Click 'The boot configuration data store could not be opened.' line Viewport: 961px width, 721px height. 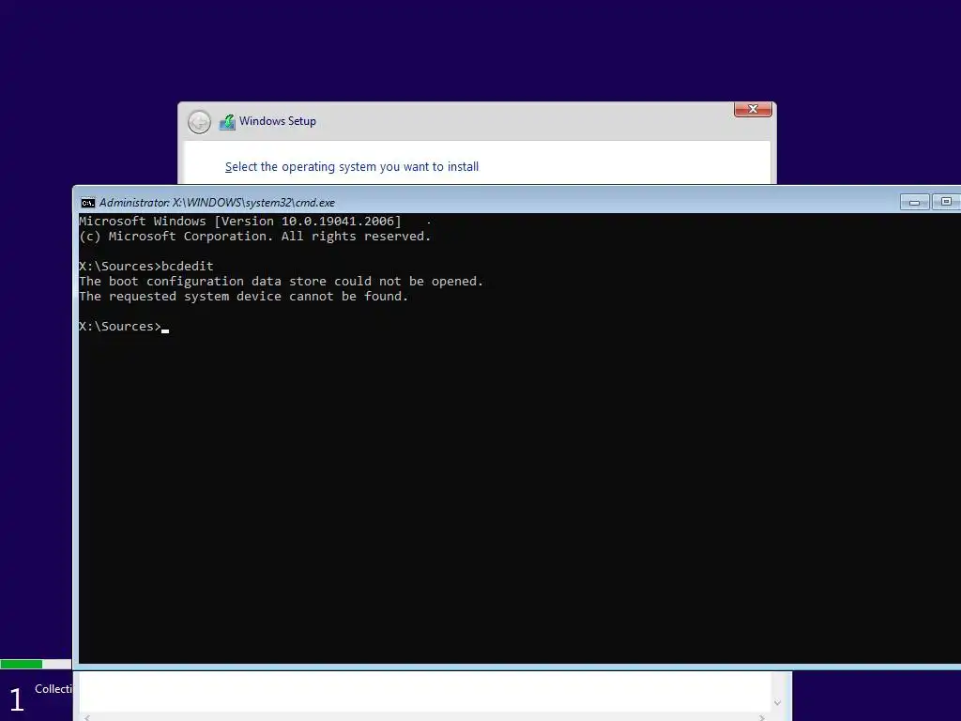pyautogui.click(x=282, y=282)
